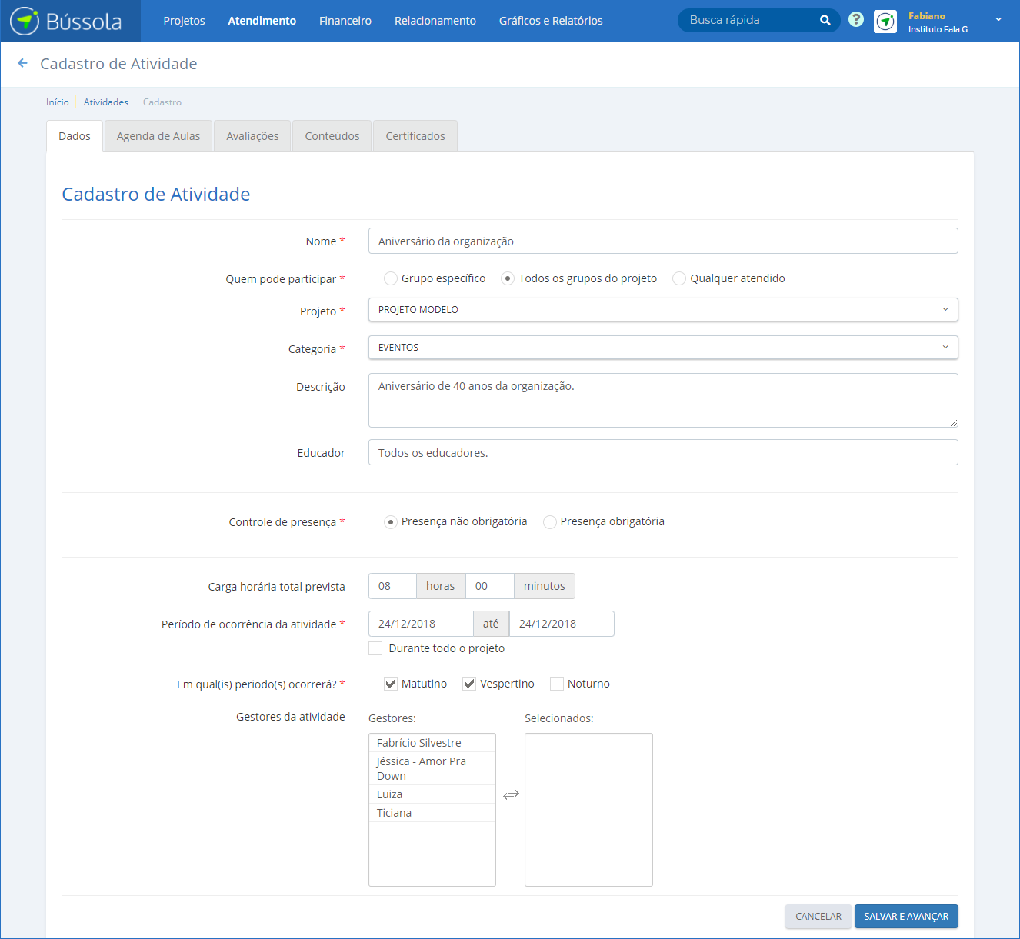Click the Salvar e Avançar button
The image size is (1020, 939).
tap(905, 916)
